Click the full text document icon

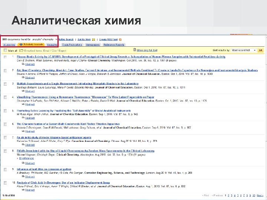[x=135, y=50]
